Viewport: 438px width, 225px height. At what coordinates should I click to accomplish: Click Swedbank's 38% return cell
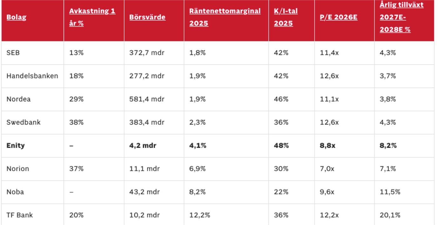tap(76, 122)
